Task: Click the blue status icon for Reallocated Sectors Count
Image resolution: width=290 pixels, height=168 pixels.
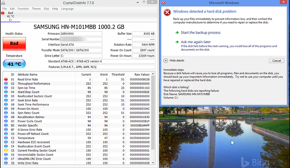Action: point(6,96)
